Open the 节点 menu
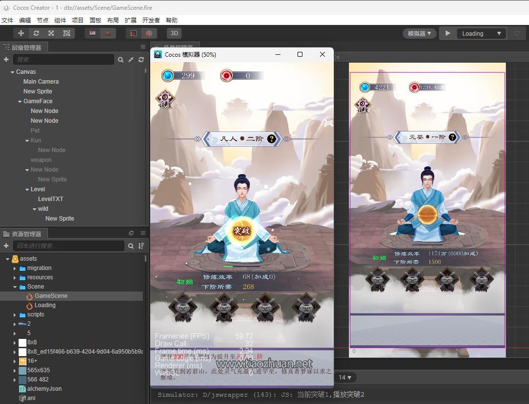The width and height of the screenshot is (529, 404). [43, 20]
